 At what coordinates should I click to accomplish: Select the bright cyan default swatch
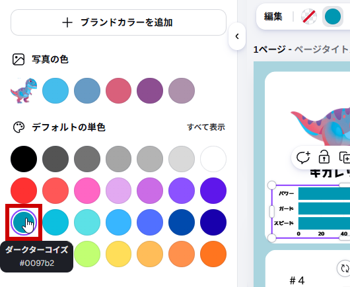pos(55,222)
